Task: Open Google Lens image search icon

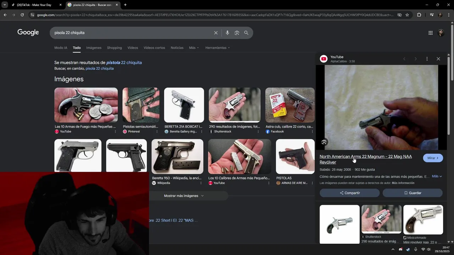Action: coord(237,33)
